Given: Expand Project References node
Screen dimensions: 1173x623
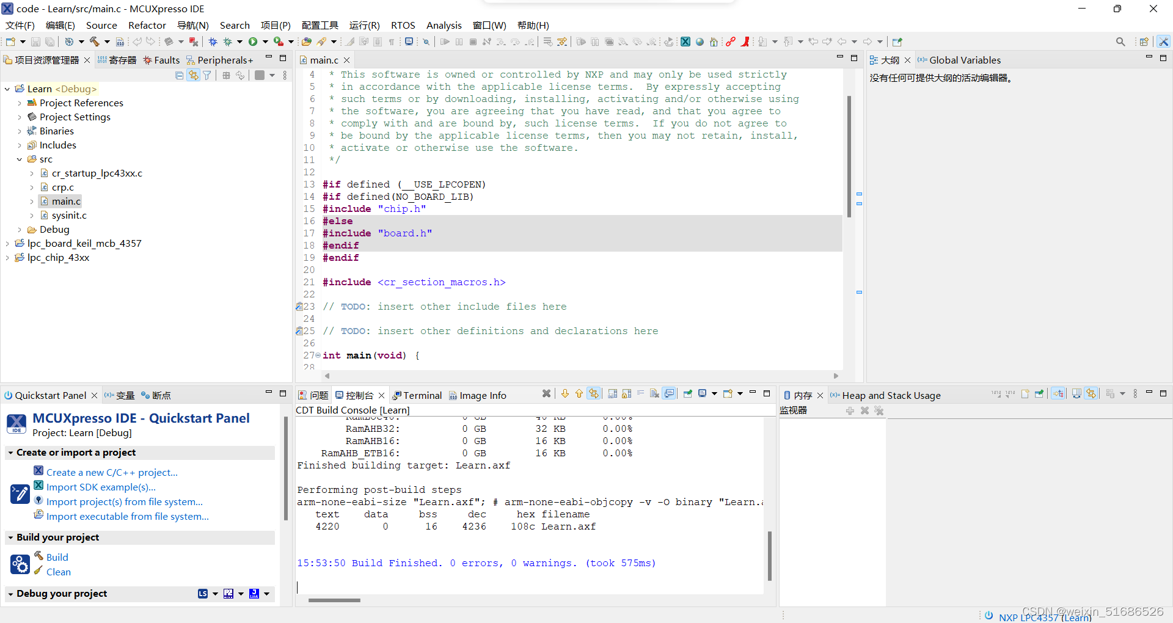Looking at the screenshot, I should click(20, 103).
